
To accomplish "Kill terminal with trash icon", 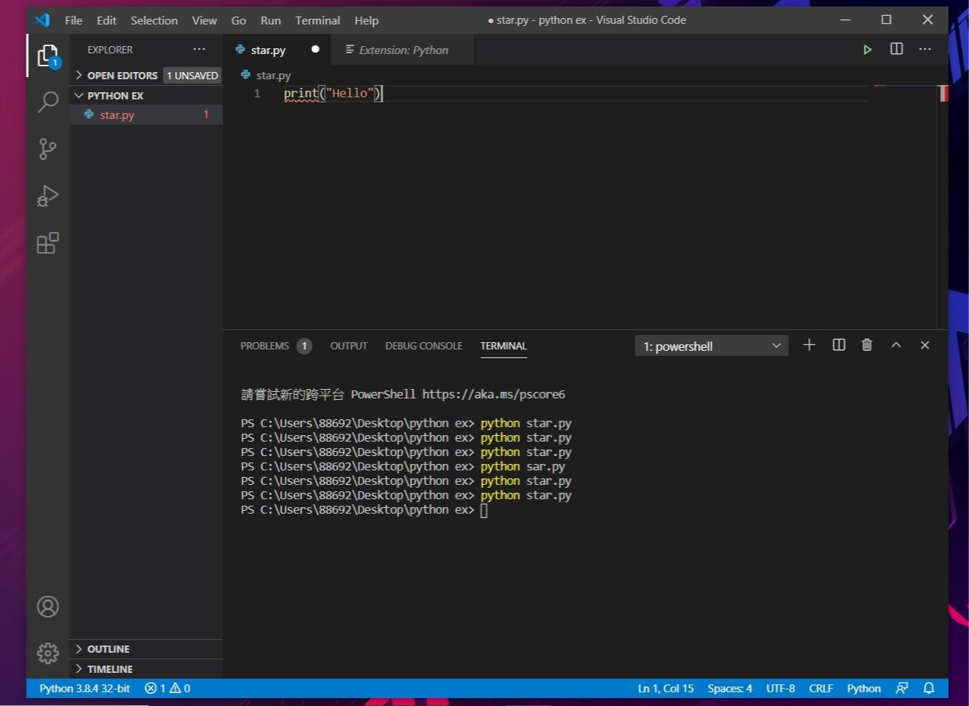I will coord(867,345).
